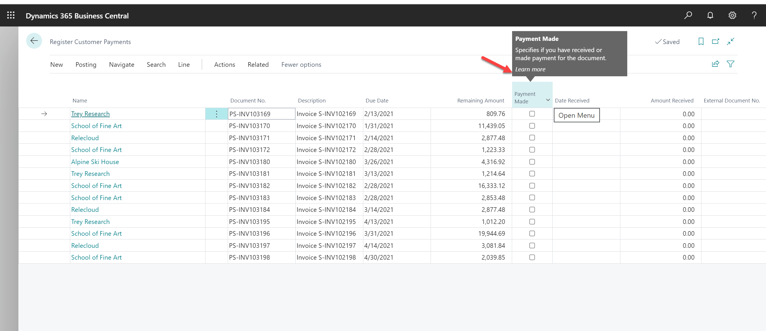Open the row ellipsis menu on PS-INV103169
The height and width of the screenshot is (331, 766).
[216, 114]
